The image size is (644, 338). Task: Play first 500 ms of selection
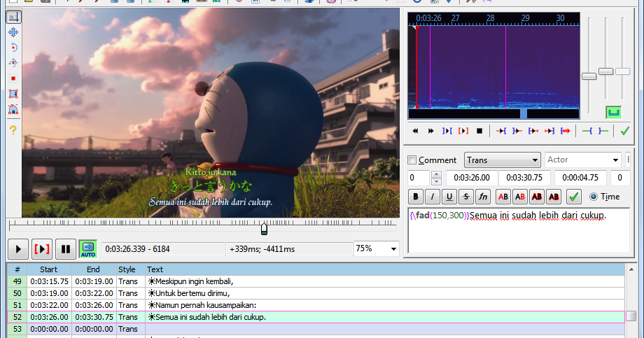533,131
